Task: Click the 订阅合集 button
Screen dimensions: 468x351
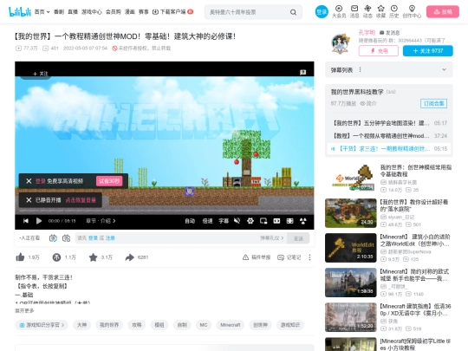Action: click(x=433, y=104)
